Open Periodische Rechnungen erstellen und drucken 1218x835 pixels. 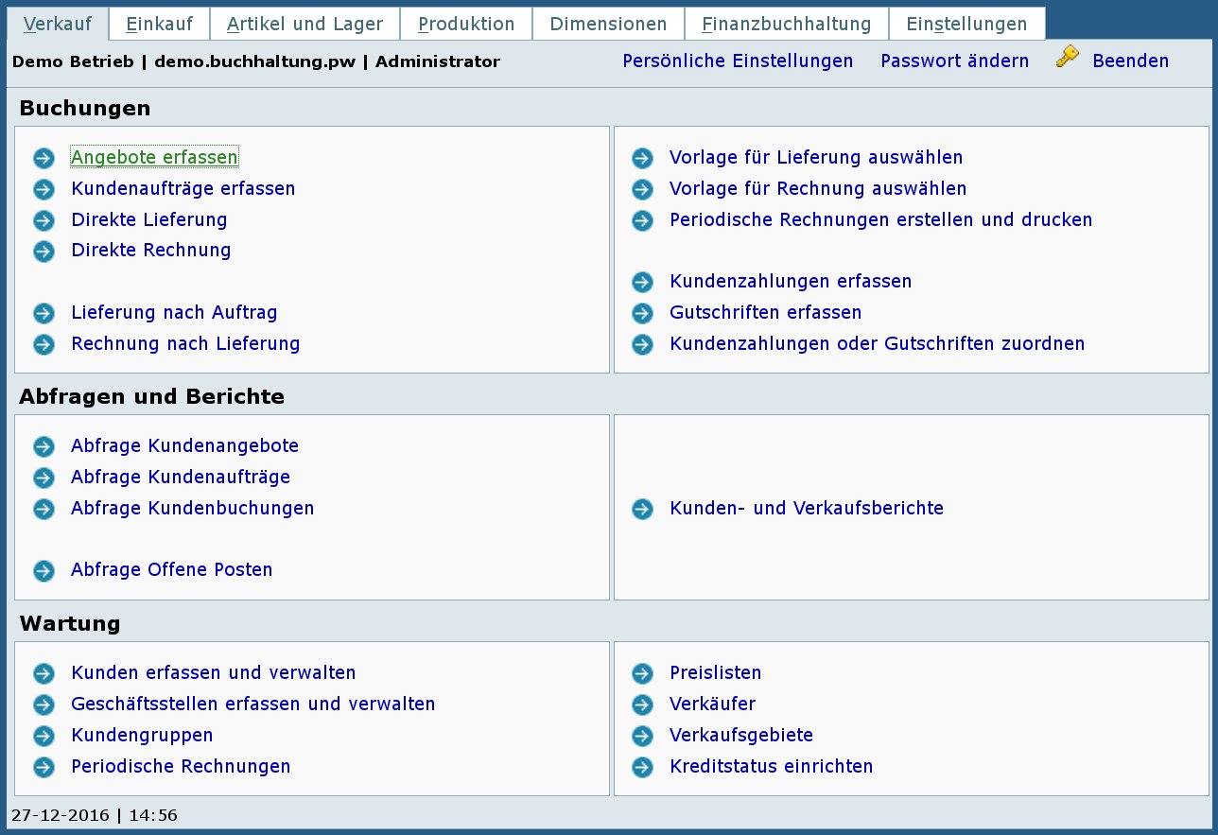click(880, 220)
